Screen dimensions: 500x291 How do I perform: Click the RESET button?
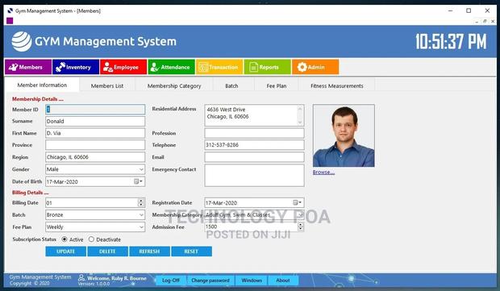pyautogui.click(x=191, y=252)
